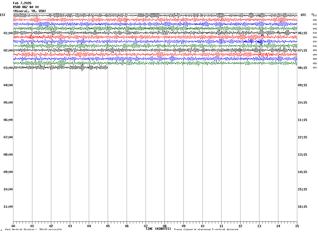Click minute tick label "12" on time axis
318x233 pixels.
(x=240, y=226)
